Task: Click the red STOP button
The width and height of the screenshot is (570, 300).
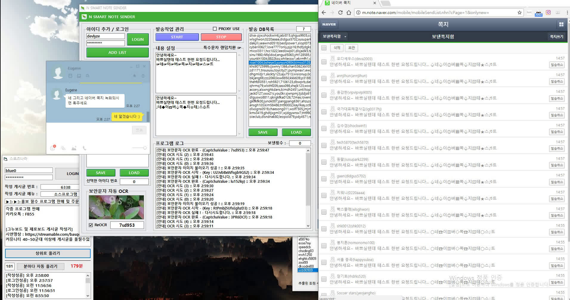Action: 221,37
